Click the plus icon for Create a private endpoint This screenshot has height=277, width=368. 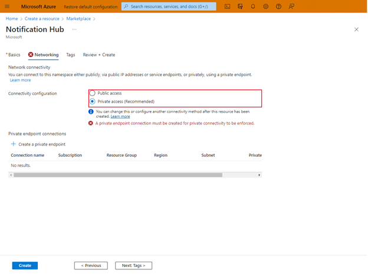(14, 144)
